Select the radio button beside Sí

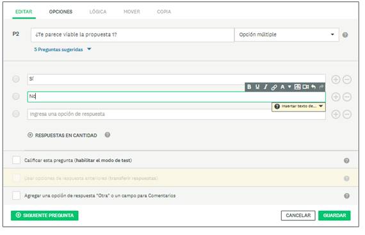click(16, 79)
